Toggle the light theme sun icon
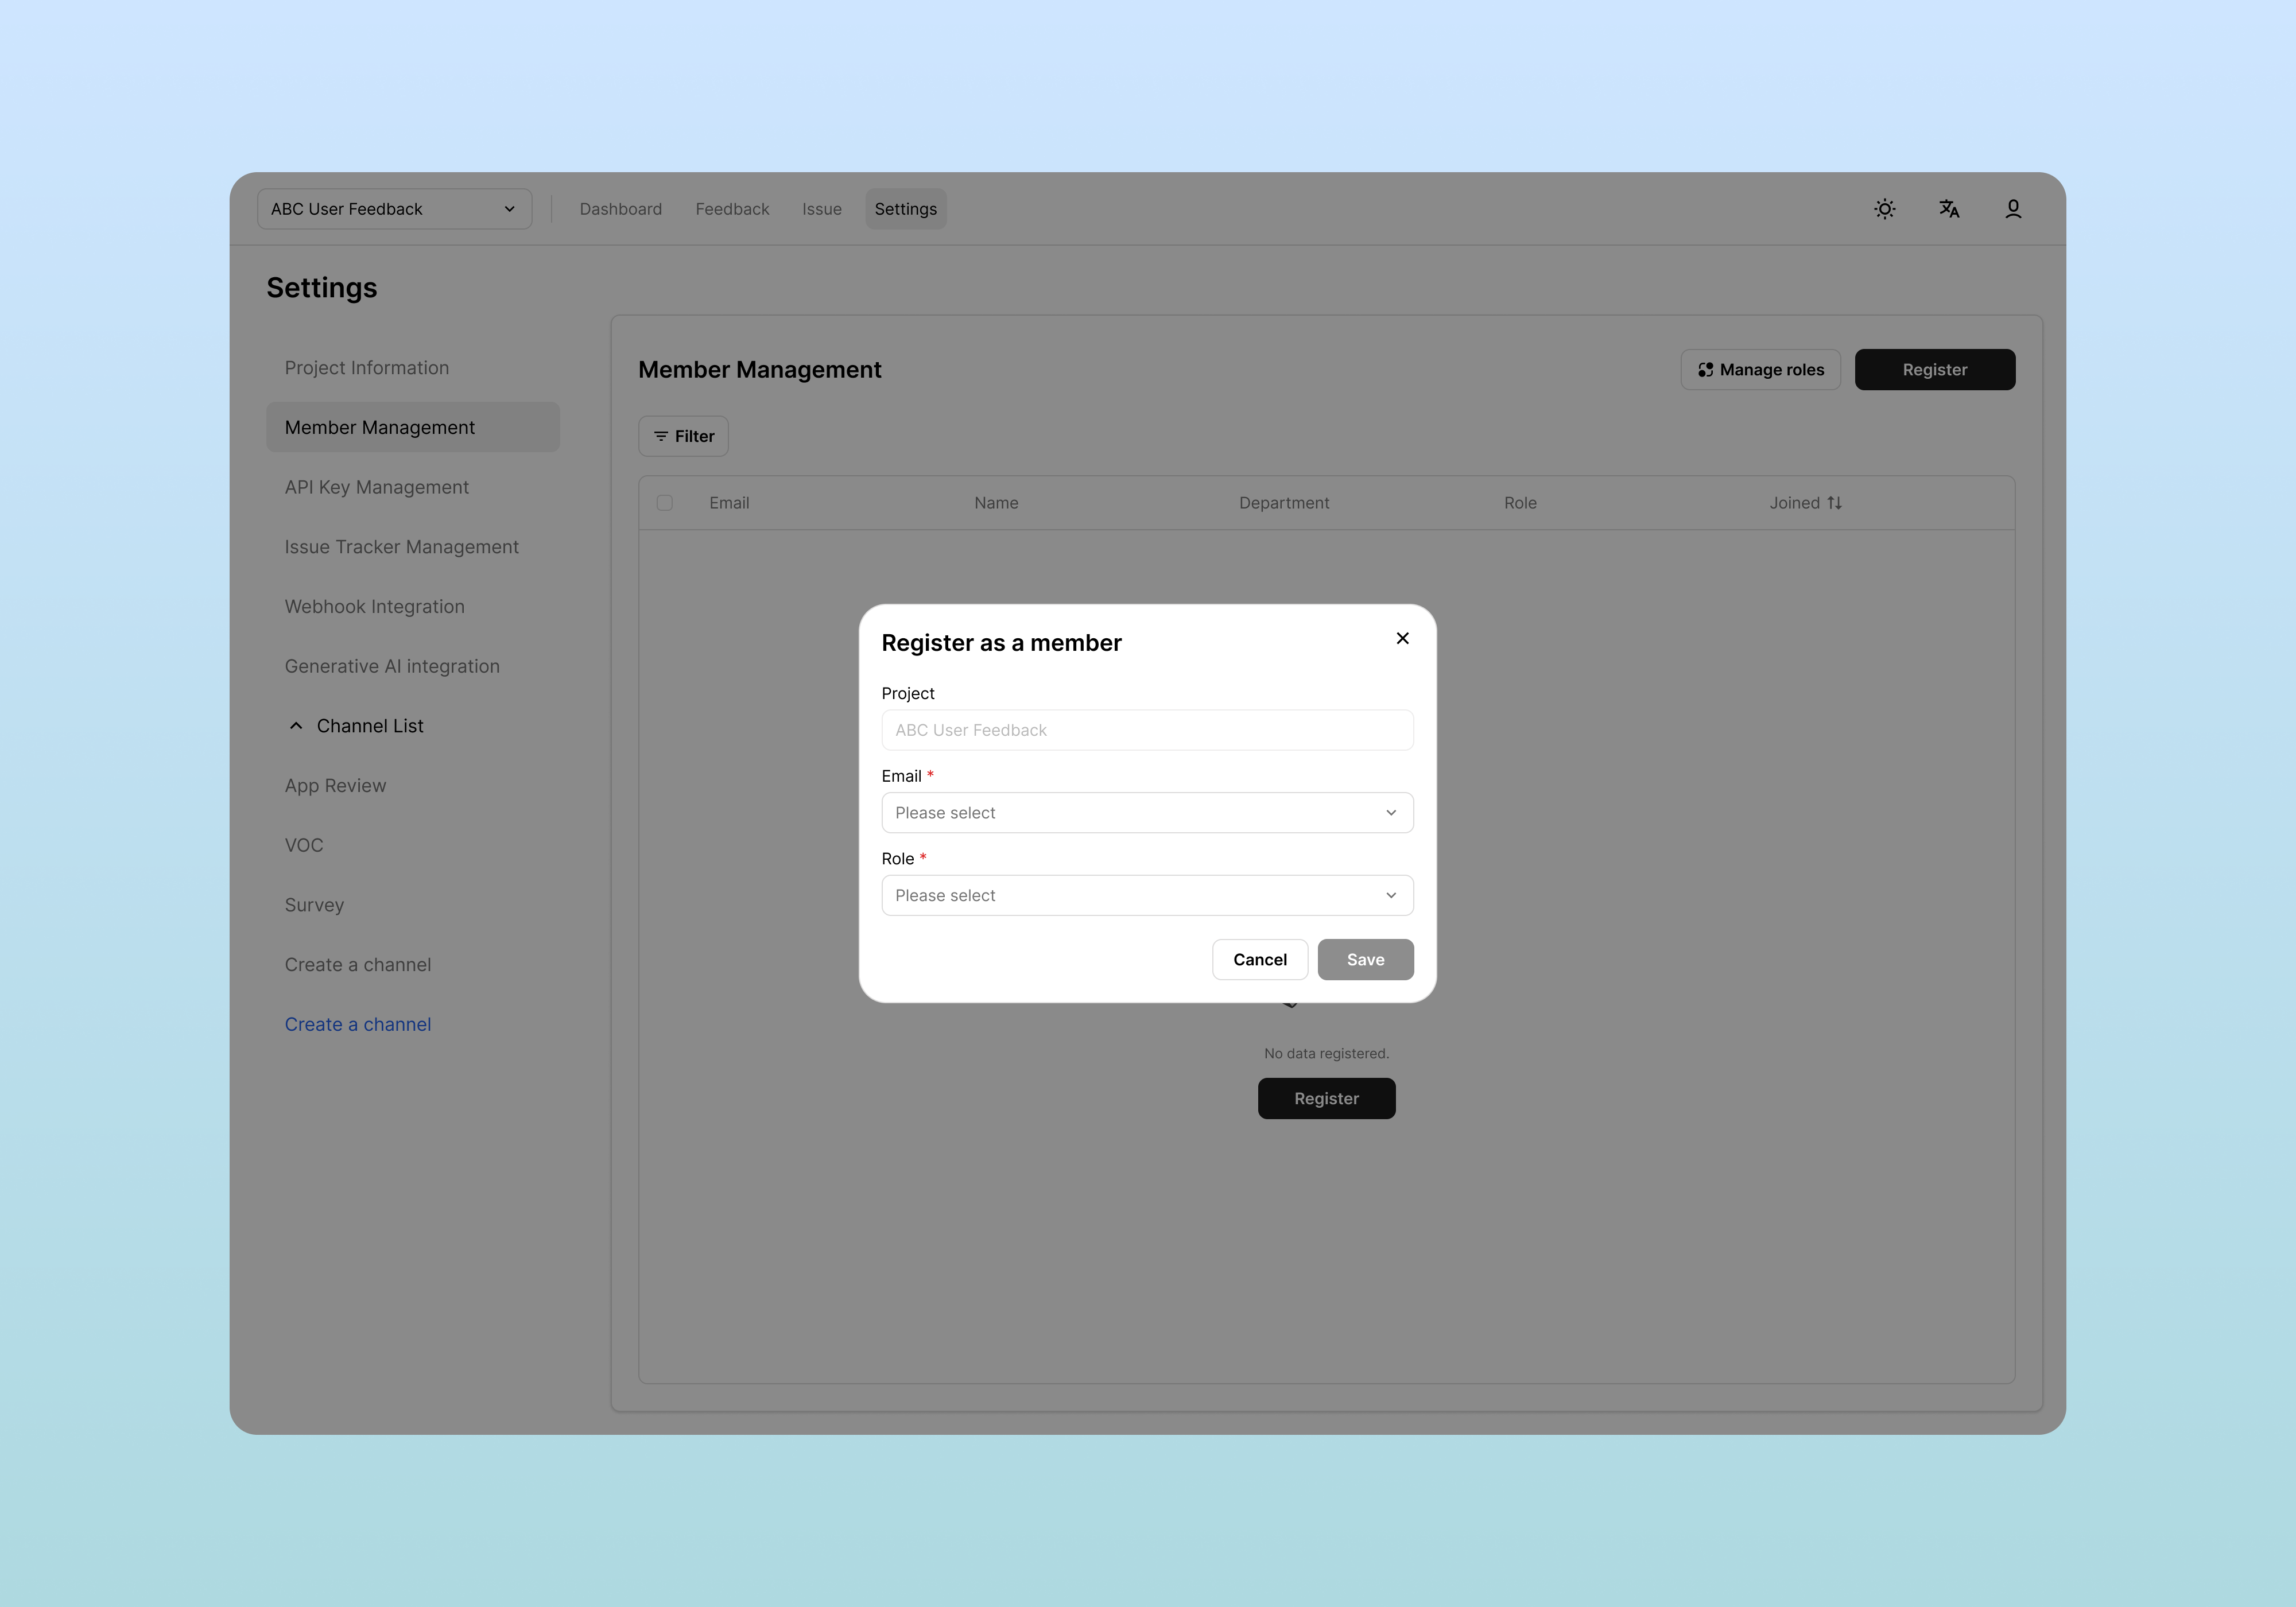Viewport: 2296px width, 1607px height. point(1884,208)
